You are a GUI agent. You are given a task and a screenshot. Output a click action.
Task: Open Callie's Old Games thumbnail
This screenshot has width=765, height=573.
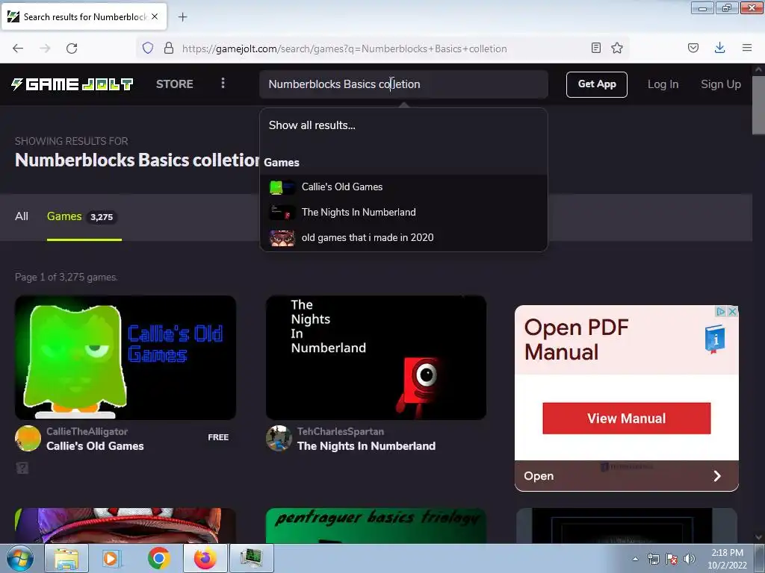(126, 357)
